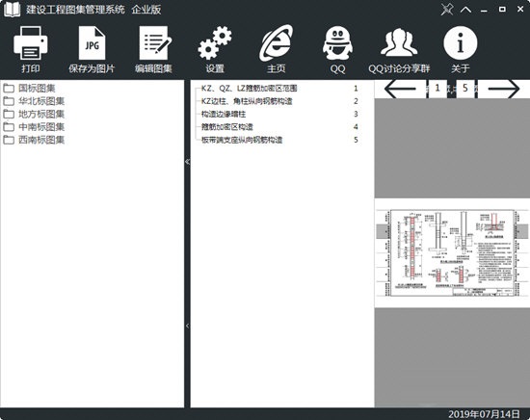
Task: Open 主页 Internet Explorer icon
Action: coord(277,43)
